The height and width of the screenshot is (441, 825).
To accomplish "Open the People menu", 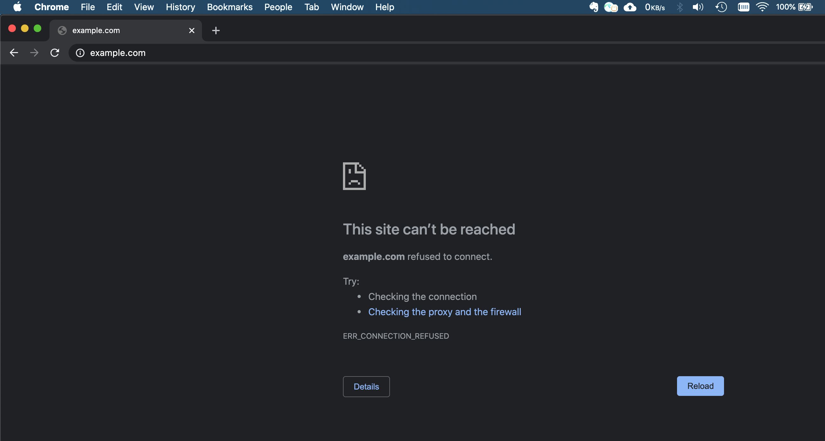I will click(278, 7).
